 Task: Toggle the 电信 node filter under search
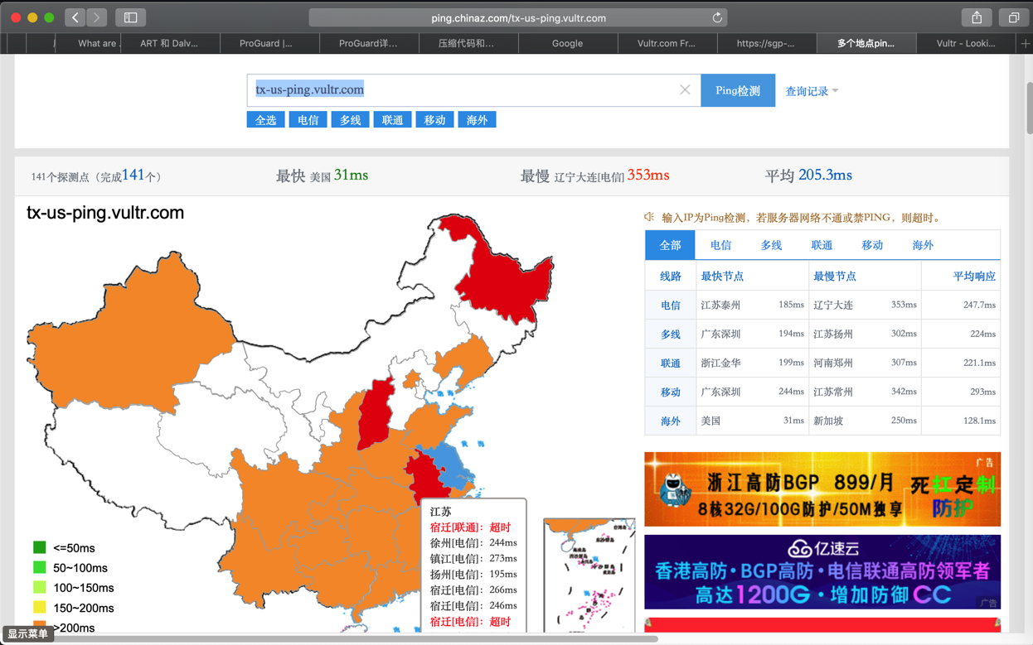[308, 120]
